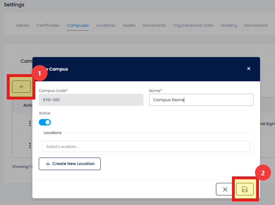Focus the campus Name input field

coord(201,100)
